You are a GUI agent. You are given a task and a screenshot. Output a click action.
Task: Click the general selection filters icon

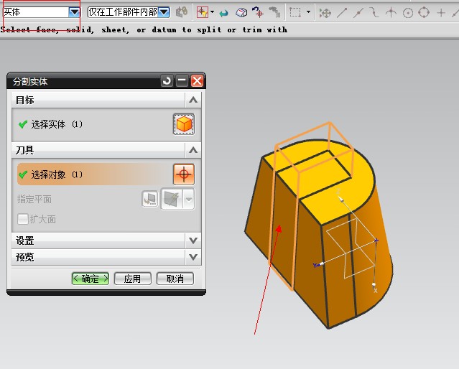pyautogui.click(x=203, y=12)
